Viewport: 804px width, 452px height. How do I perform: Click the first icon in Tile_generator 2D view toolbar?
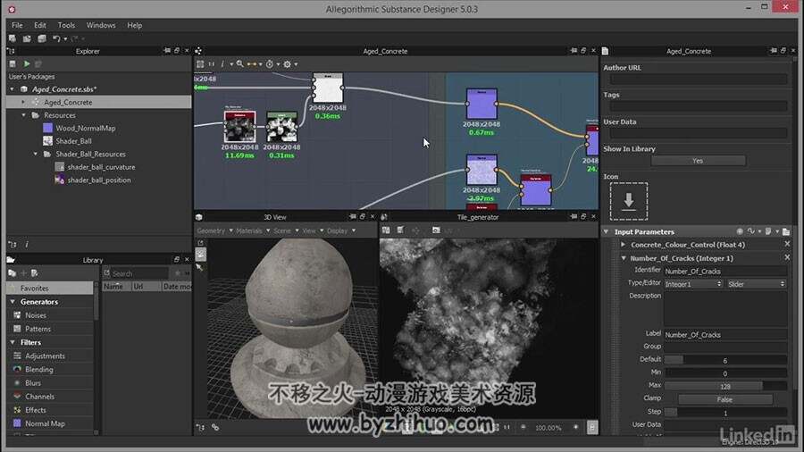386,230
